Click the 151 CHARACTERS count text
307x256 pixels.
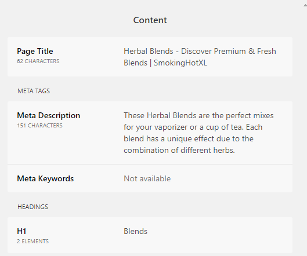(x=39, y=126)
